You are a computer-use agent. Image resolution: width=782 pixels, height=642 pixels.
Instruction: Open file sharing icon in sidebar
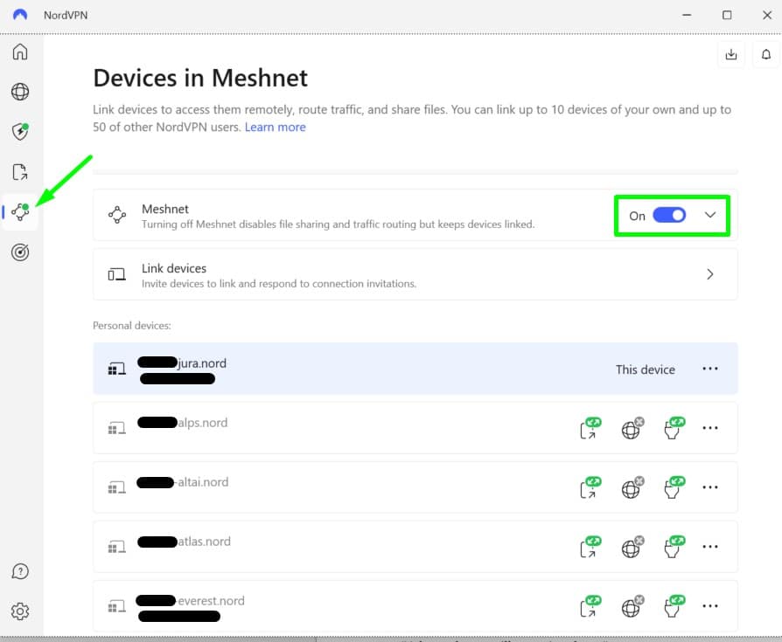coord(20,172)
